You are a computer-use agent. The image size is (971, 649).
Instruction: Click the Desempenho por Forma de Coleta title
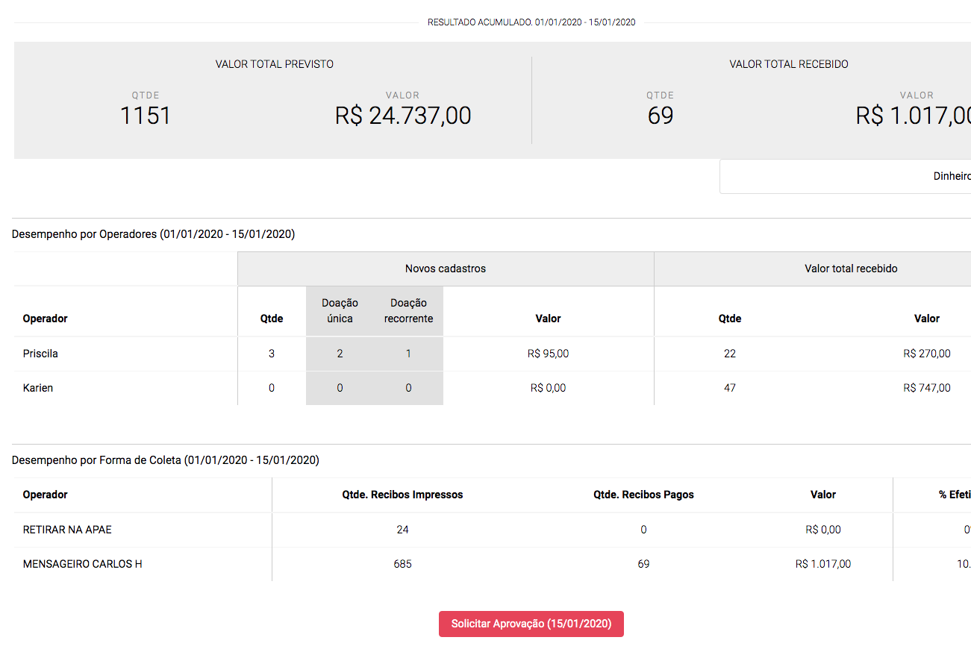166,460
